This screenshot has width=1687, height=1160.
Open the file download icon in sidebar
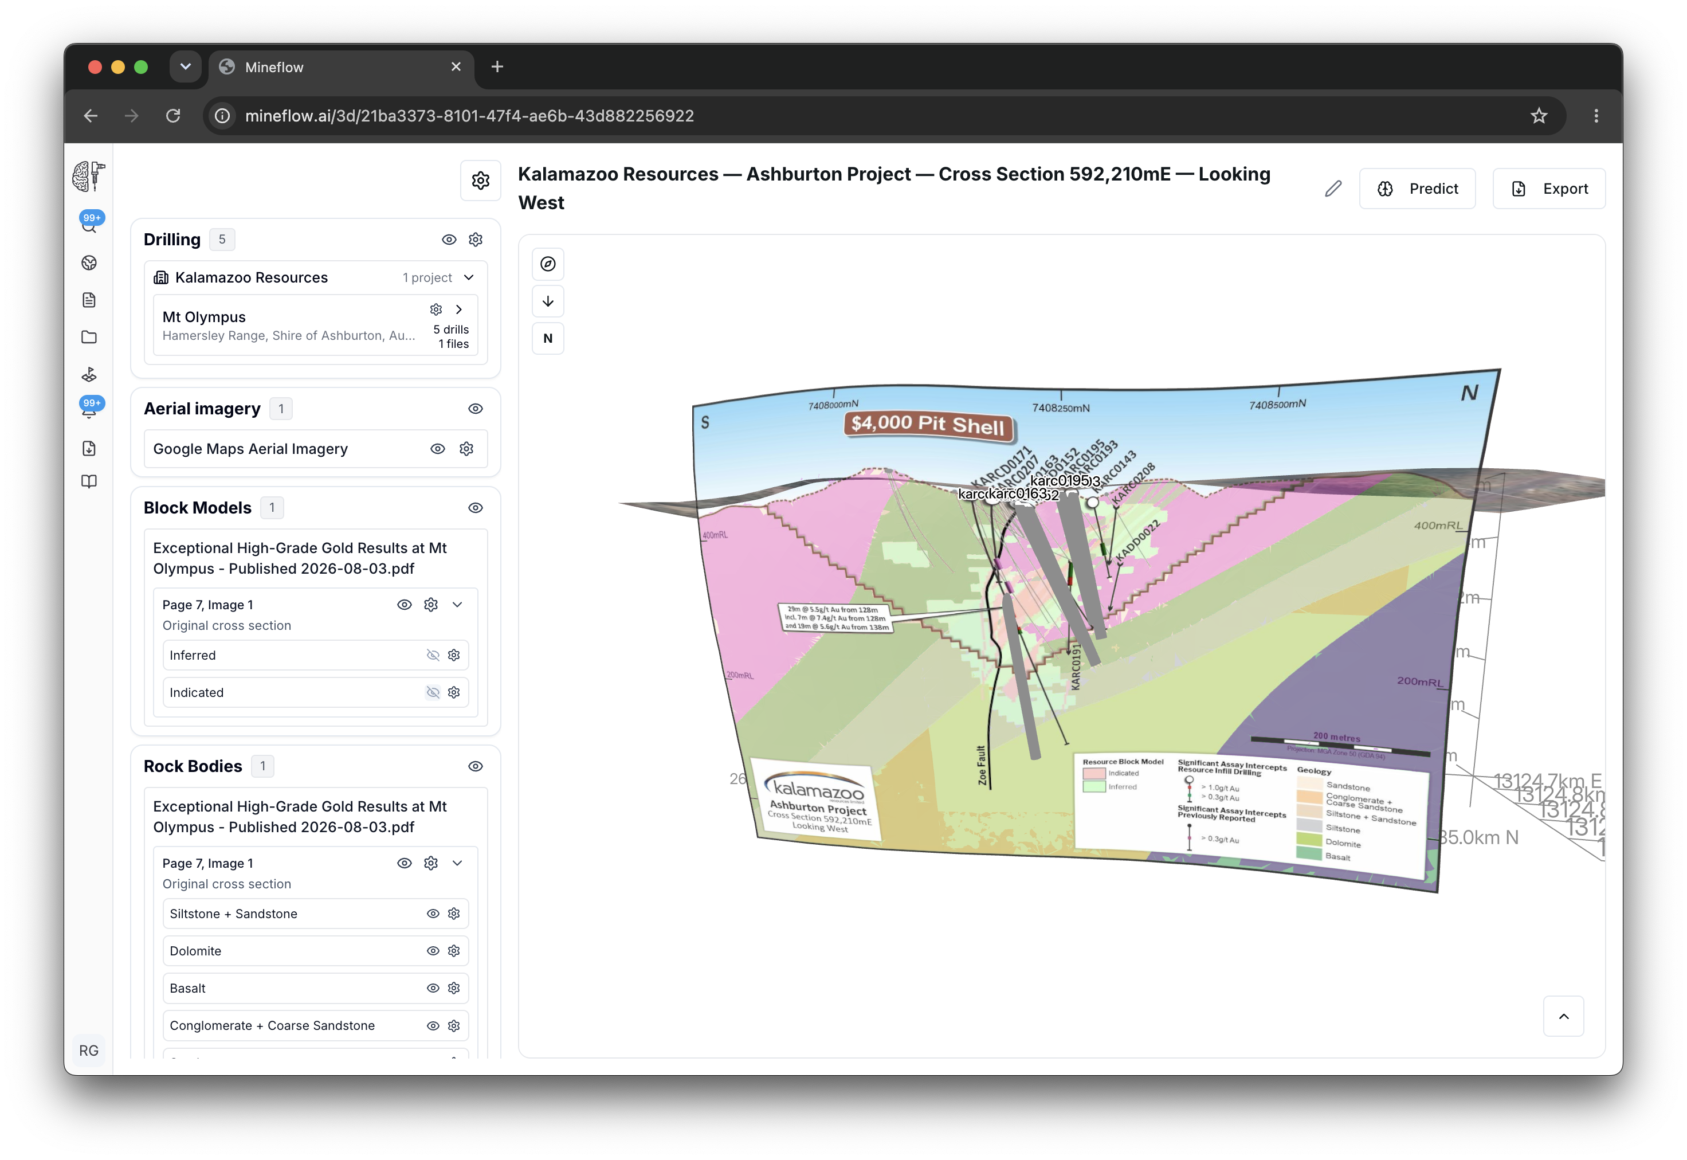click(x=89, y=448)
